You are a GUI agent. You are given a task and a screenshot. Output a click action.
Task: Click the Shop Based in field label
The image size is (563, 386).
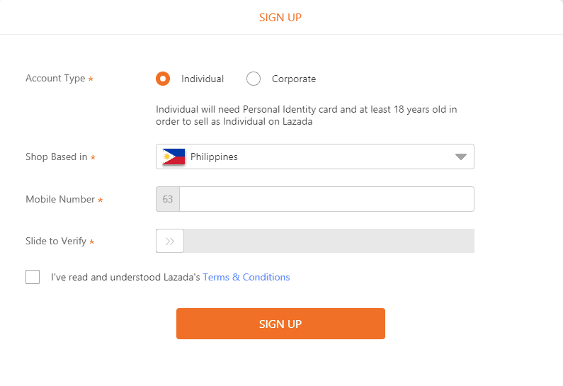pos(57,157)
